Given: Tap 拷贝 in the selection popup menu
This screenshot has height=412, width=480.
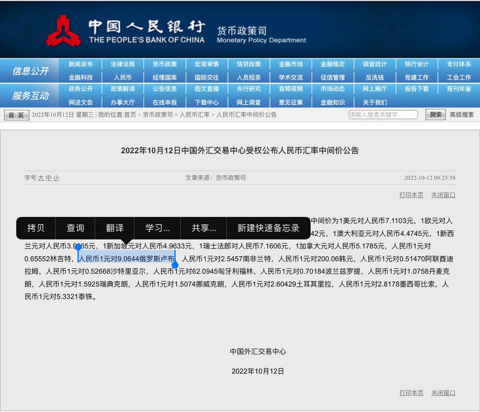Looking at the screenshot, I should pyautogui.click(x=36, y=228).
